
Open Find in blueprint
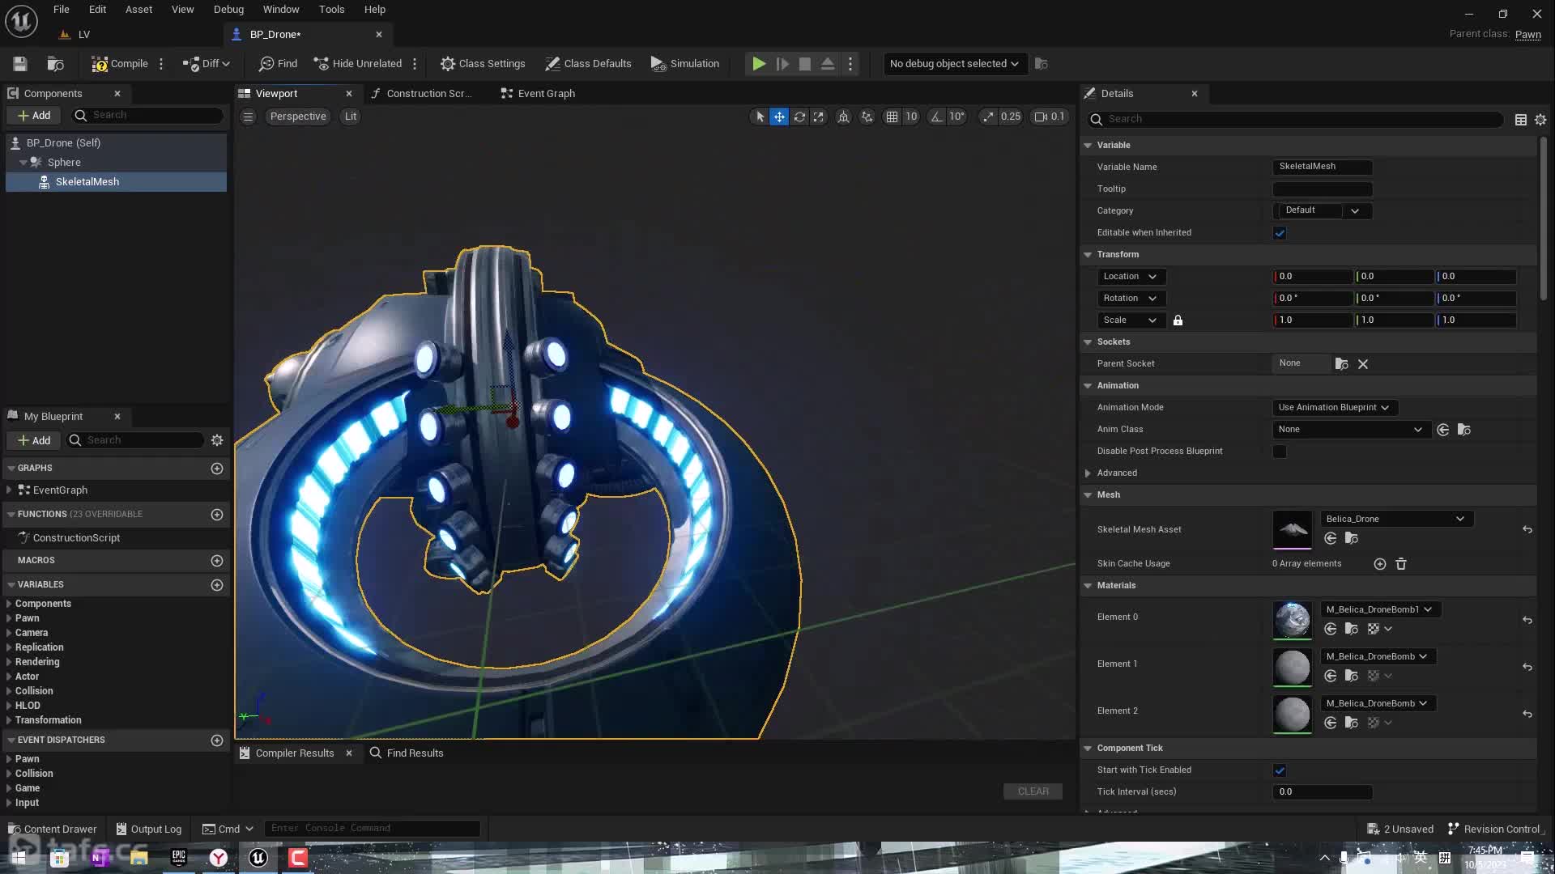(x=278, y=64)
